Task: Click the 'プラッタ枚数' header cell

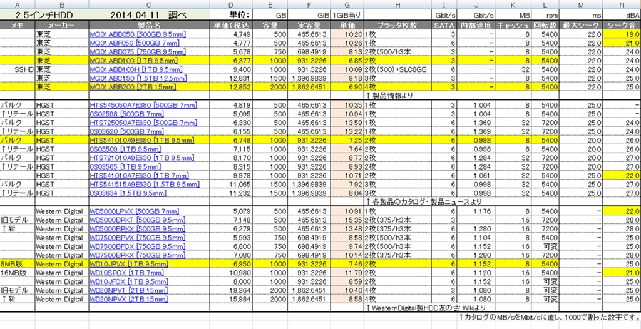Action: tap(397, 26)
